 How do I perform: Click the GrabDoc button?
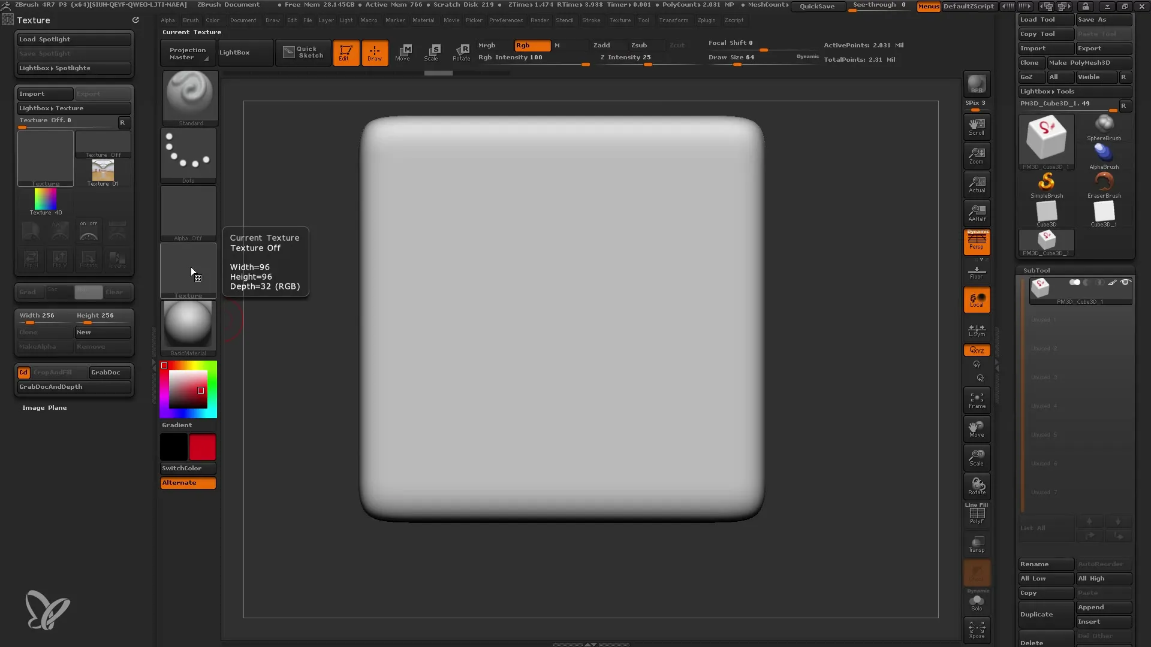(110, 373)
